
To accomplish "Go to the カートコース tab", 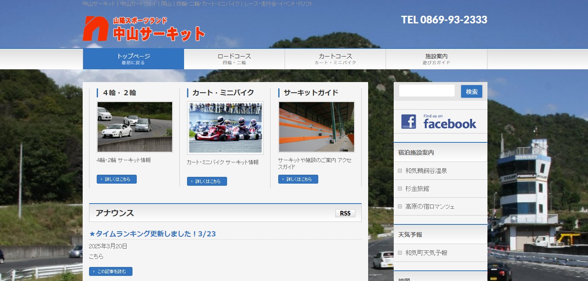I will click(335, 59).
